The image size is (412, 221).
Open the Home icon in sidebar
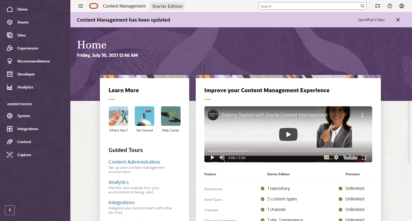pos(10,9)
